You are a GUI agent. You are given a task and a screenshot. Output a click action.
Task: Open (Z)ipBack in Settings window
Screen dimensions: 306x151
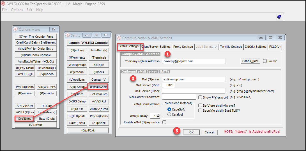[x=99, y=123]
